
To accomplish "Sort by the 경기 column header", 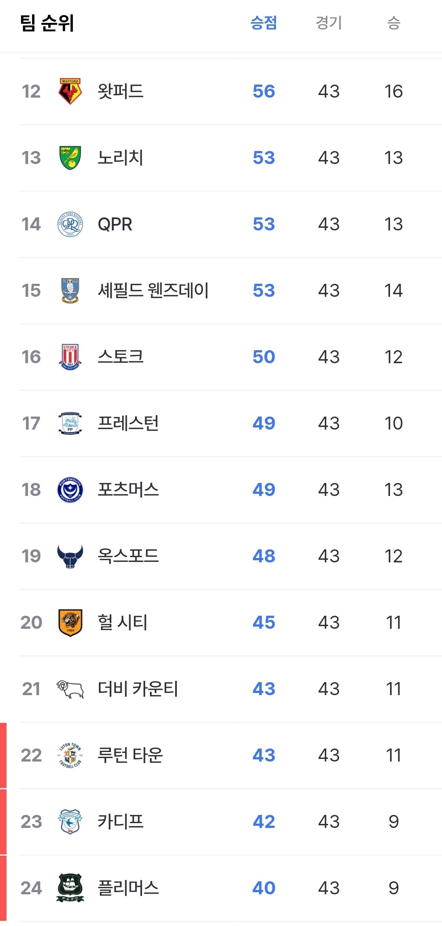I will click(329, 23).
